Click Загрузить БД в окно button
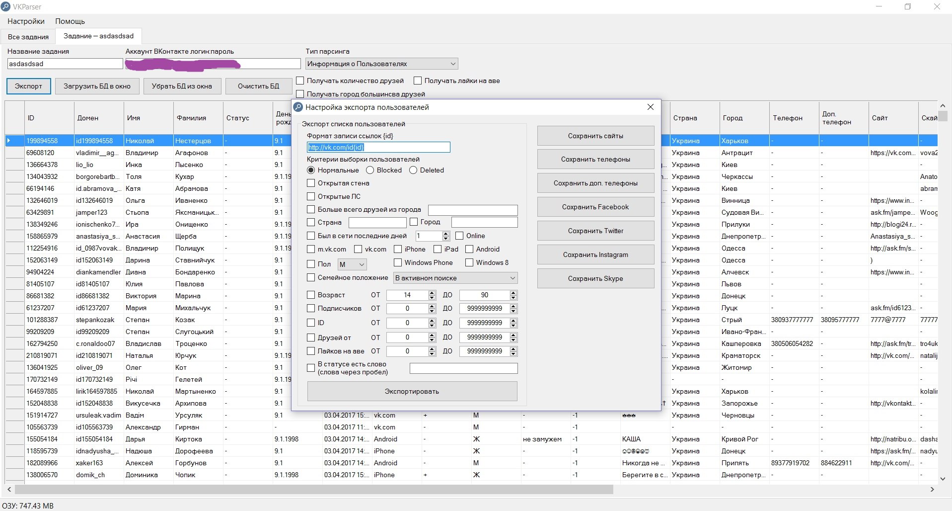 (x=97, y=86)
